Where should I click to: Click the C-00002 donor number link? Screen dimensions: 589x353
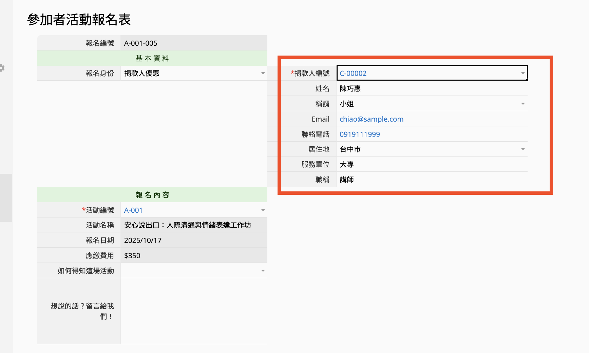(x=353, y=74)
